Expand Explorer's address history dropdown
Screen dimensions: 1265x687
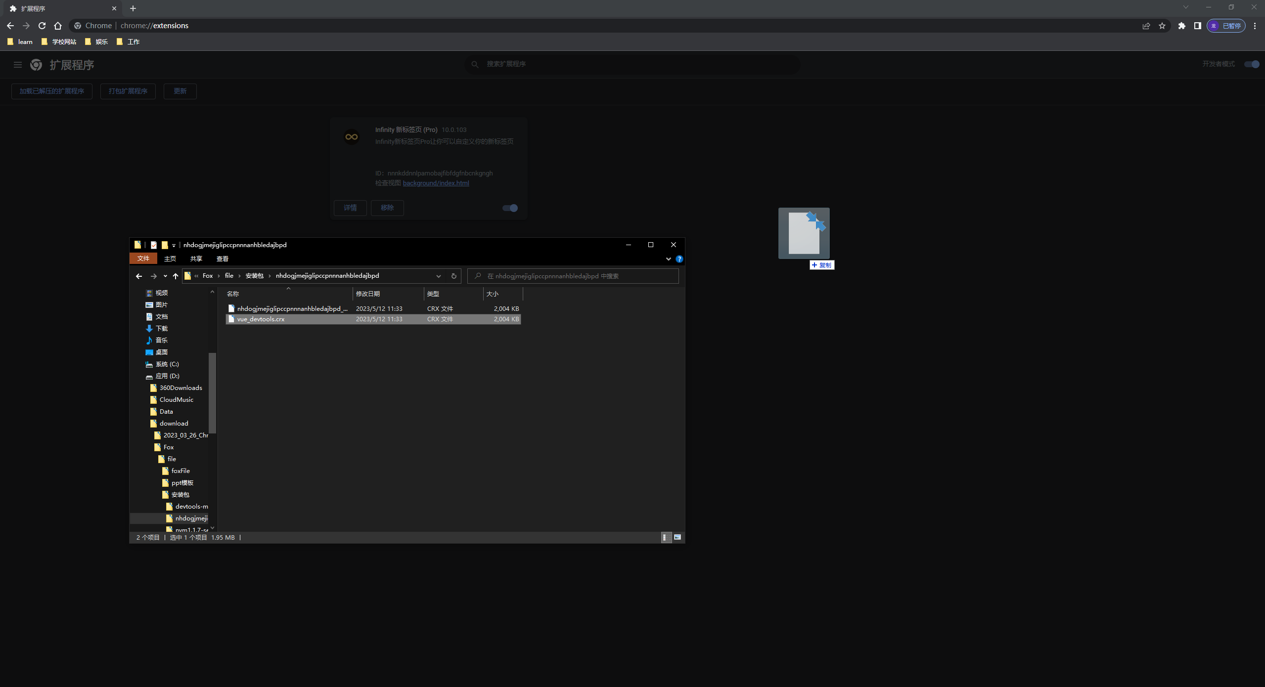[x=438, y=276]
